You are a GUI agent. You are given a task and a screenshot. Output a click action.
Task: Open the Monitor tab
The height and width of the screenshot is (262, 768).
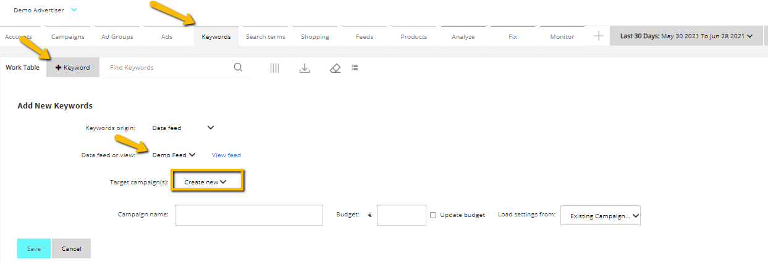(562, 36)
